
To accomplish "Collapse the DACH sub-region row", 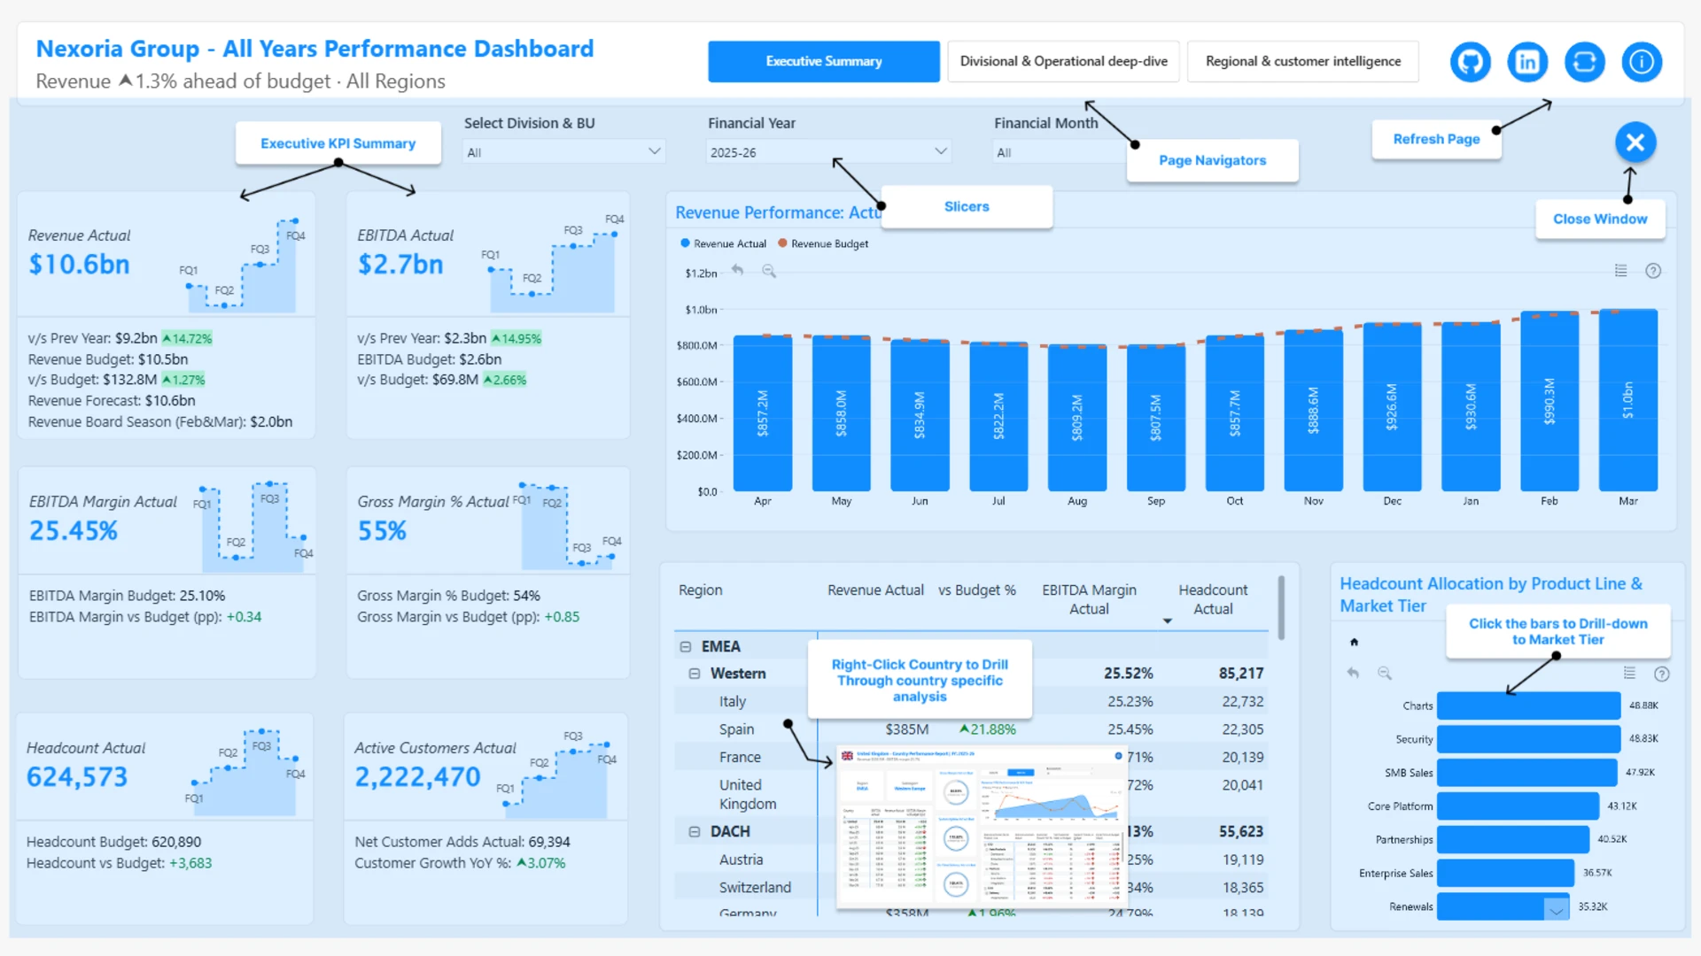I will click(695, 832).
